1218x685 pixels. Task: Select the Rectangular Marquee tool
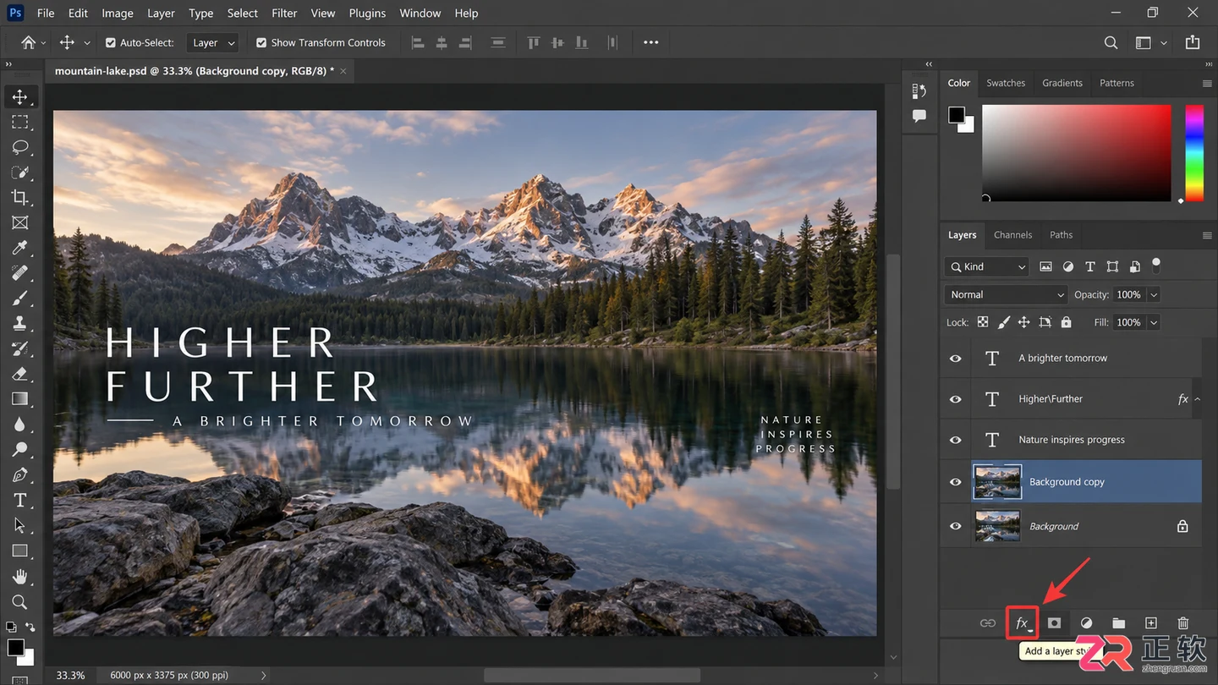(x=19, y=122)
